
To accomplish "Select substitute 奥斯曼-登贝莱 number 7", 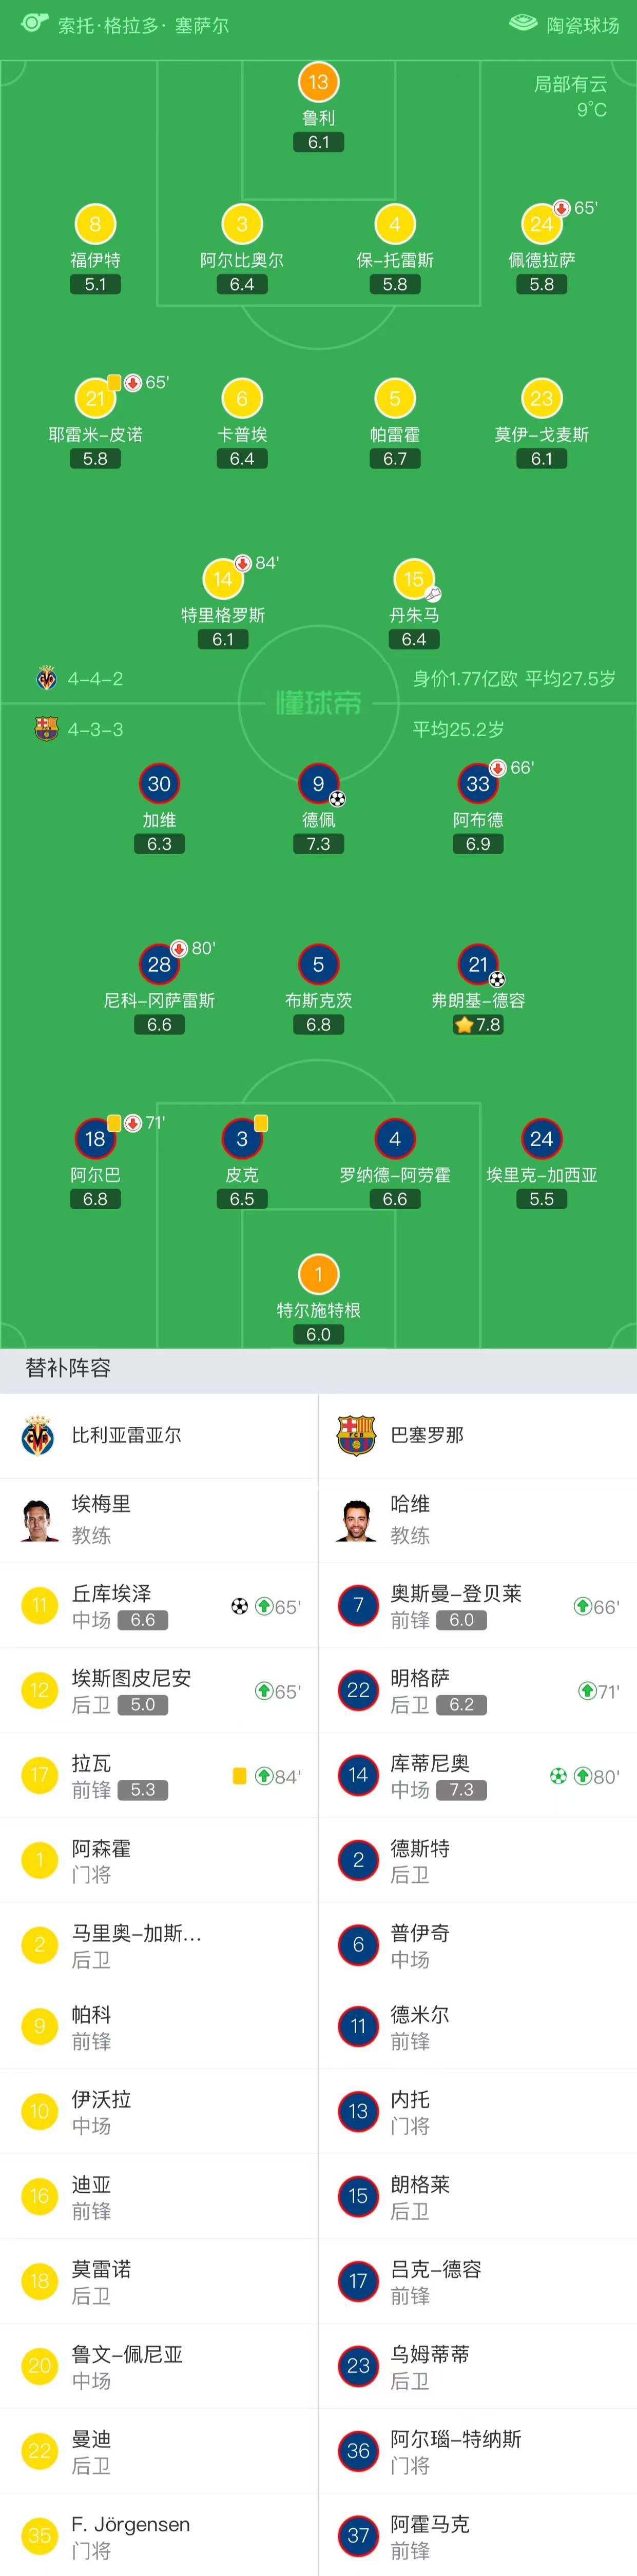I will [478, 1606].
